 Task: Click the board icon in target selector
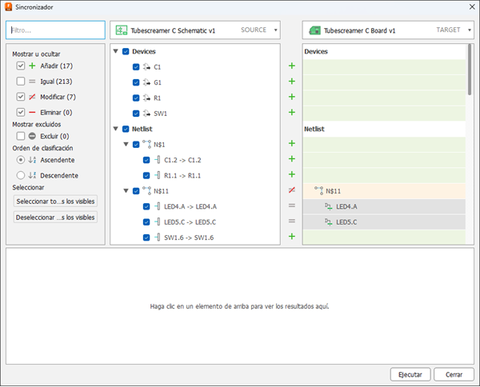coord(314,30)
